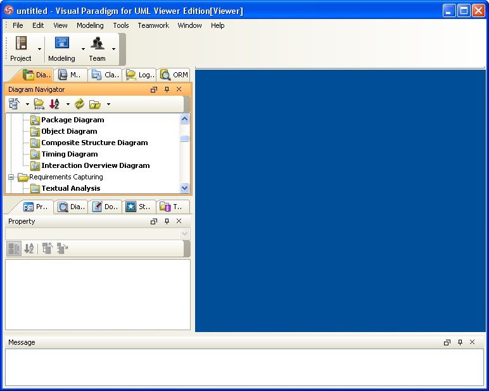Click the Team toolbar icon
Viewport: 489px width, 391px height.
click(x=98, y=43)
